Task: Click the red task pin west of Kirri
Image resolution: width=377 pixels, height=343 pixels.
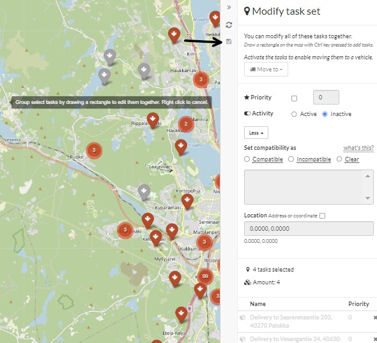Action: [x=174, y=35]
